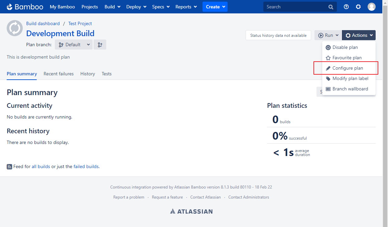Click Contact Atlassian link
The image size is (388, 227).
[206, 197]
